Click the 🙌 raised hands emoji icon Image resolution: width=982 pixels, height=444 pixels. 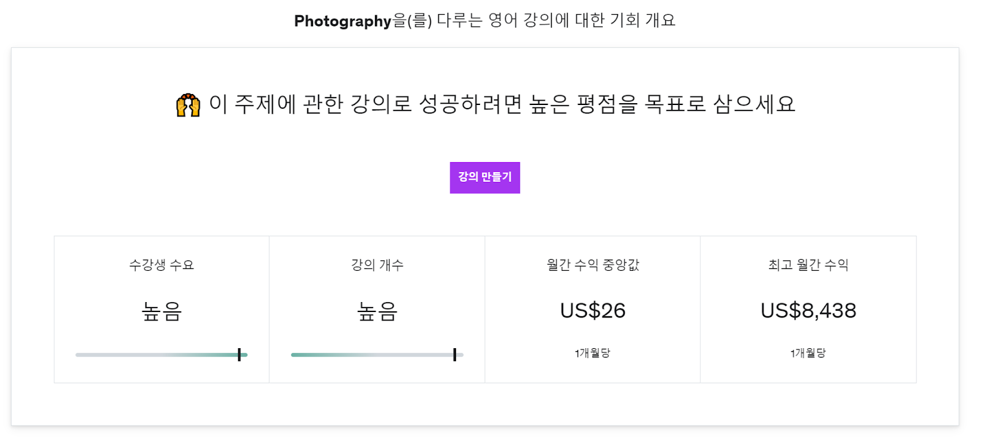[x=188, y=104]
